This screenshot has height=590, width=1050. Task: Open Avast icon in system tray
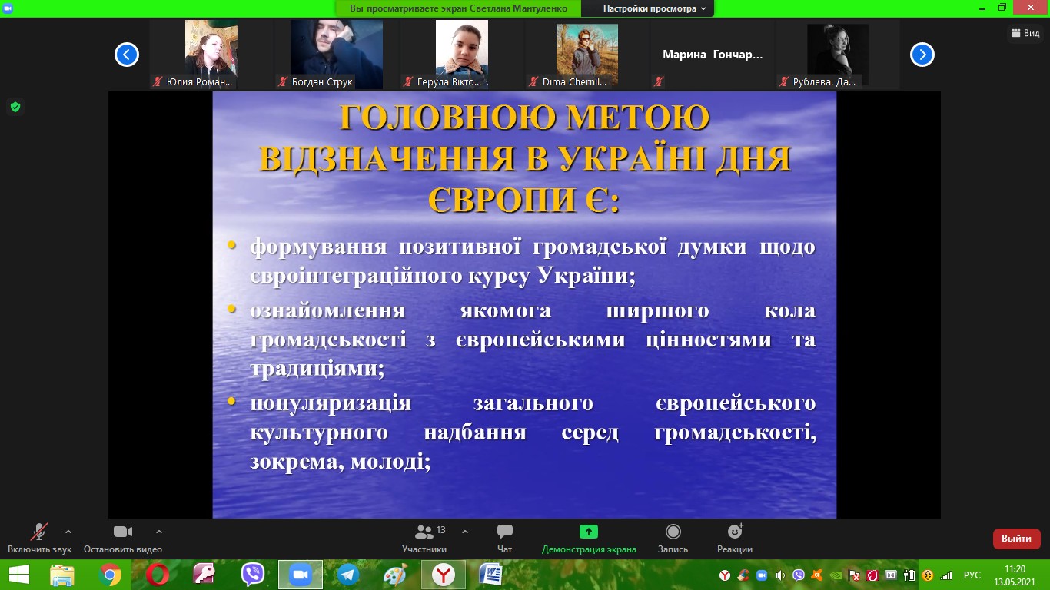point(817,575)
